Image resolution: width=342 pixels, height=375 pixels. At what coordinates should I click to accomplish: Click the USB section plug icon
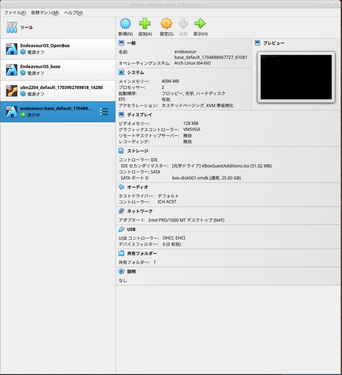(121, 229)
